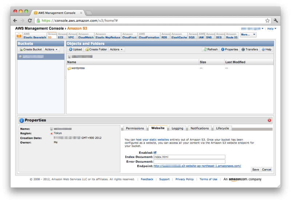Save the website configuration

tap(255, 170)
